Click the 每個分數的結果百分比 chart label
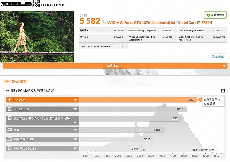This screenshot has width=230, height=162. click(x=206, y=150)
